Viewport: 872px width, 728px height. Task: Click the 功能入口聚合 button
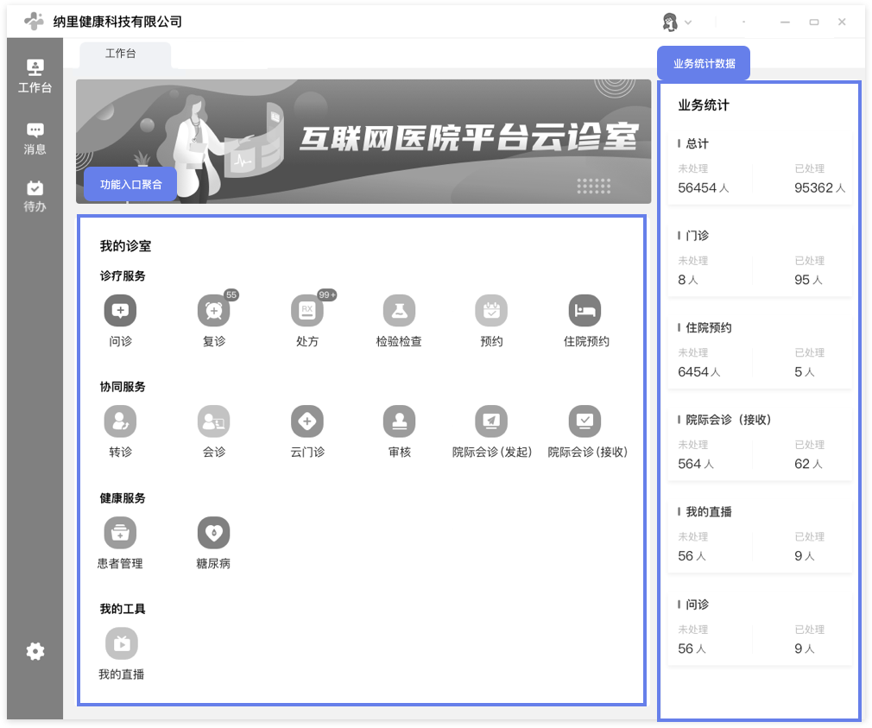[130, 184]
